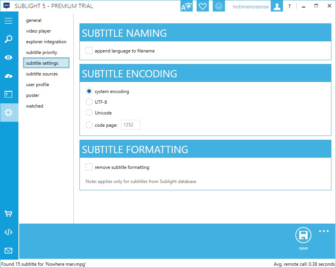Viewport: 336px width, 268px height.
Task: Click the status text 'Found 15 subtitle for 'Nowhere man.mpg''
Action: pyautogui.click(x=43, y=264)
